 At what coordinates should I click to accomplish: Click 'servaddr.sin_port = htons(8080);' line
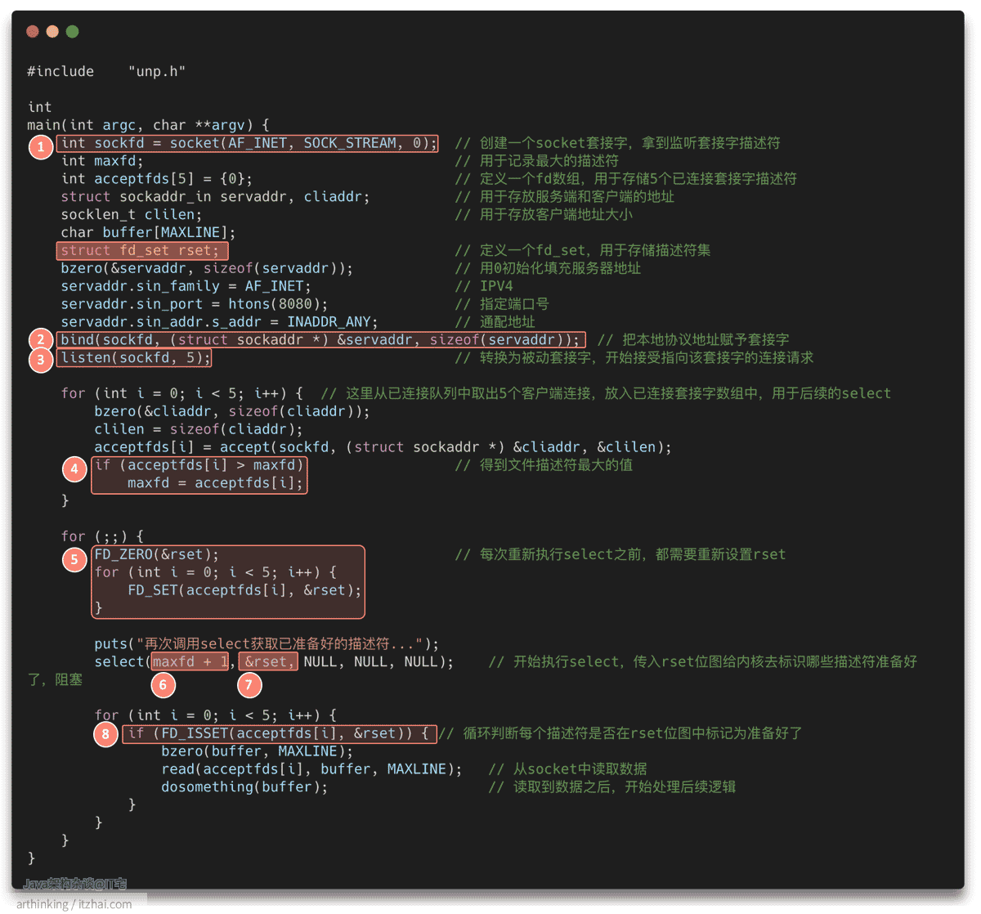click(x=195, y=304)
